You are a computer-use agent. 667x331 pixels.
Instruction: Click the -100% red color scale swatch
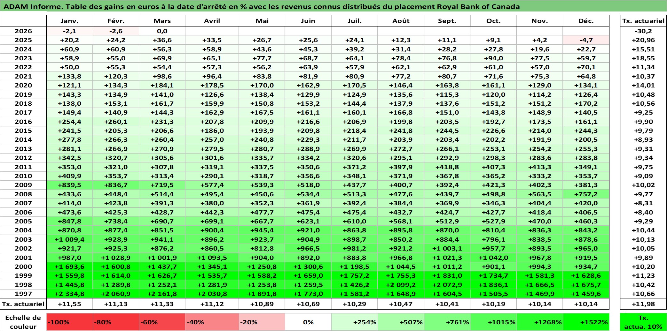pyautogui.click(x=70, y=322)
